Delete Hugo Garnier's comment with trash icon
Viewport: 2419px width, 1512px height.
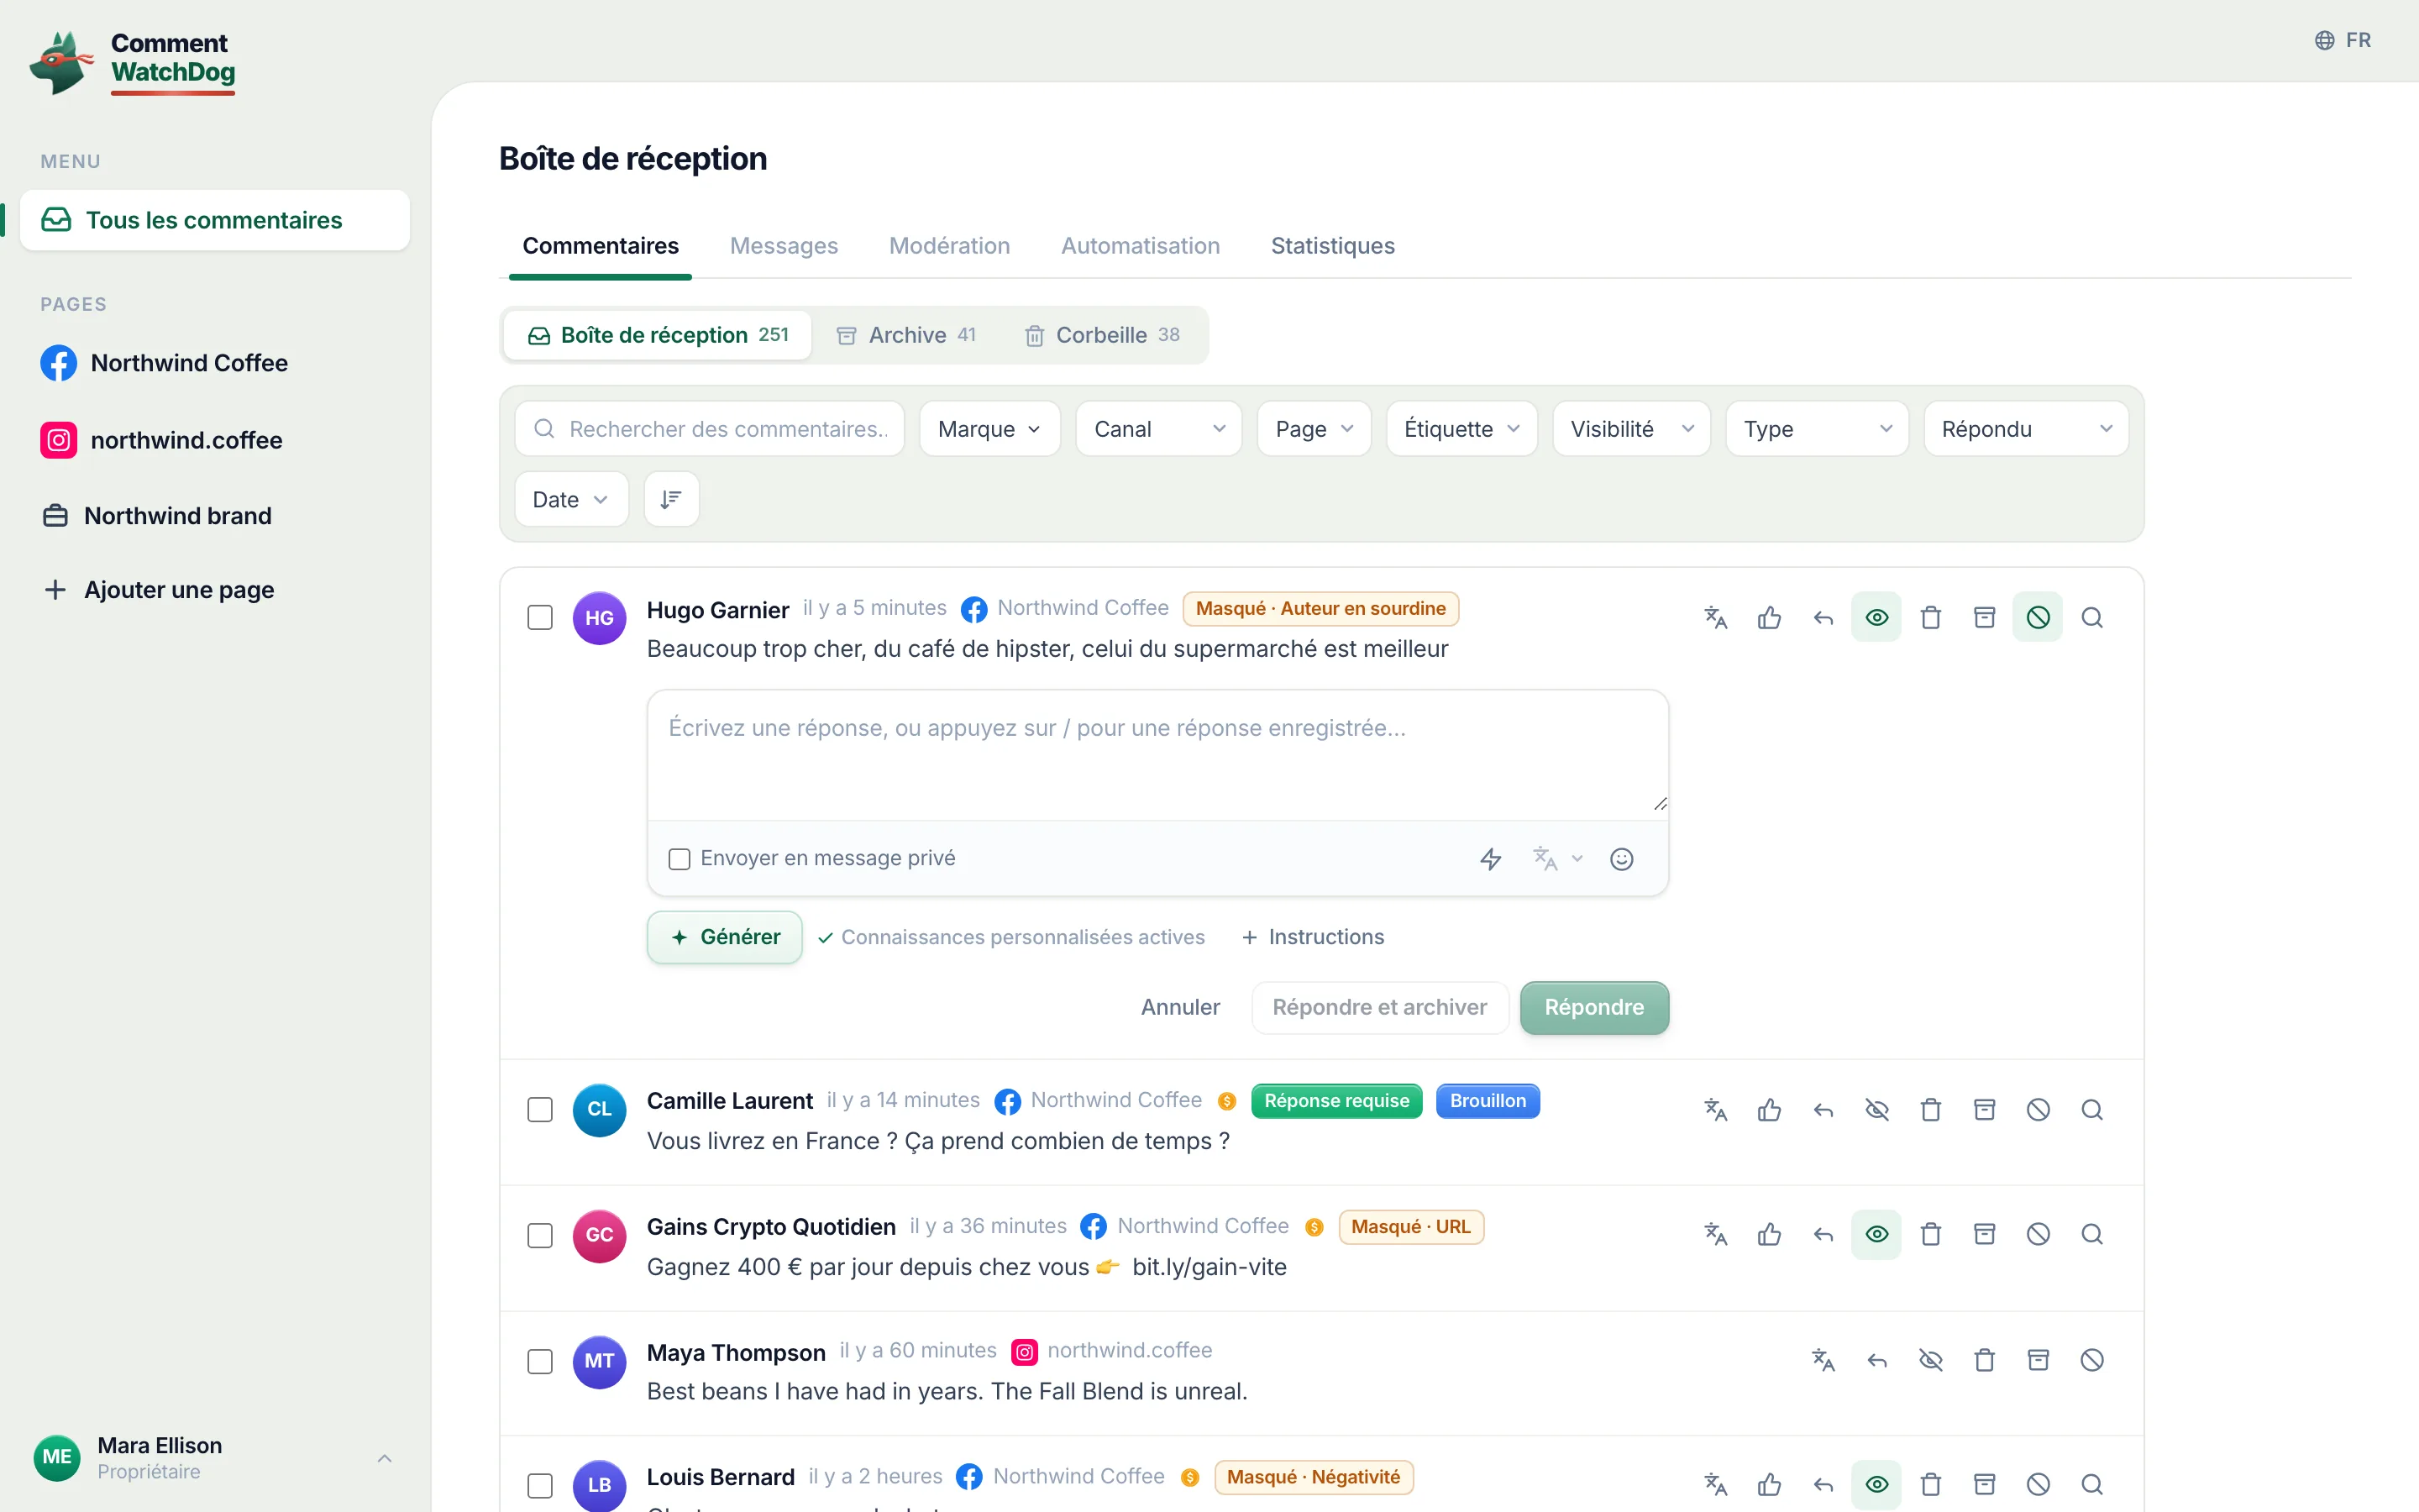tap(1931, 617)
